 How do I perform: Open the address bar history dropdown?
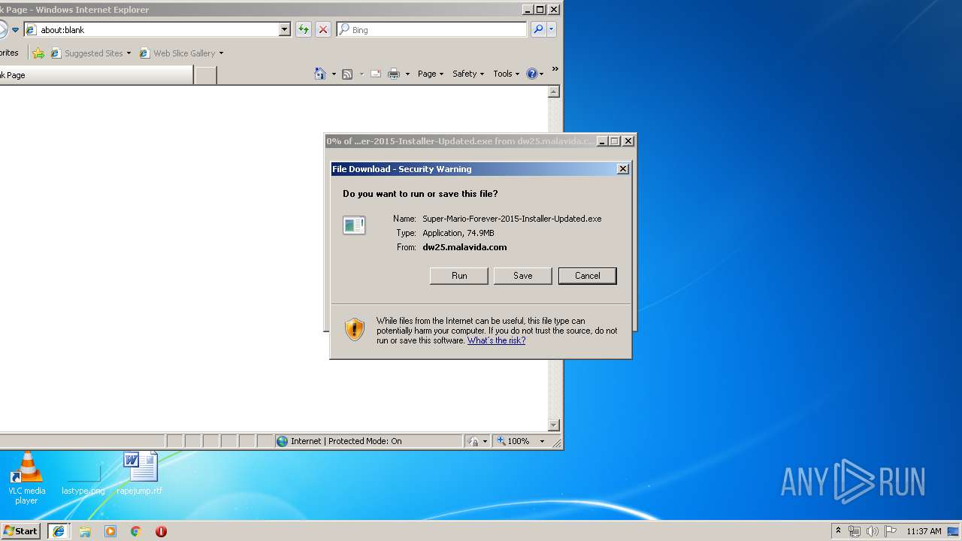click(x=284, y=29)
